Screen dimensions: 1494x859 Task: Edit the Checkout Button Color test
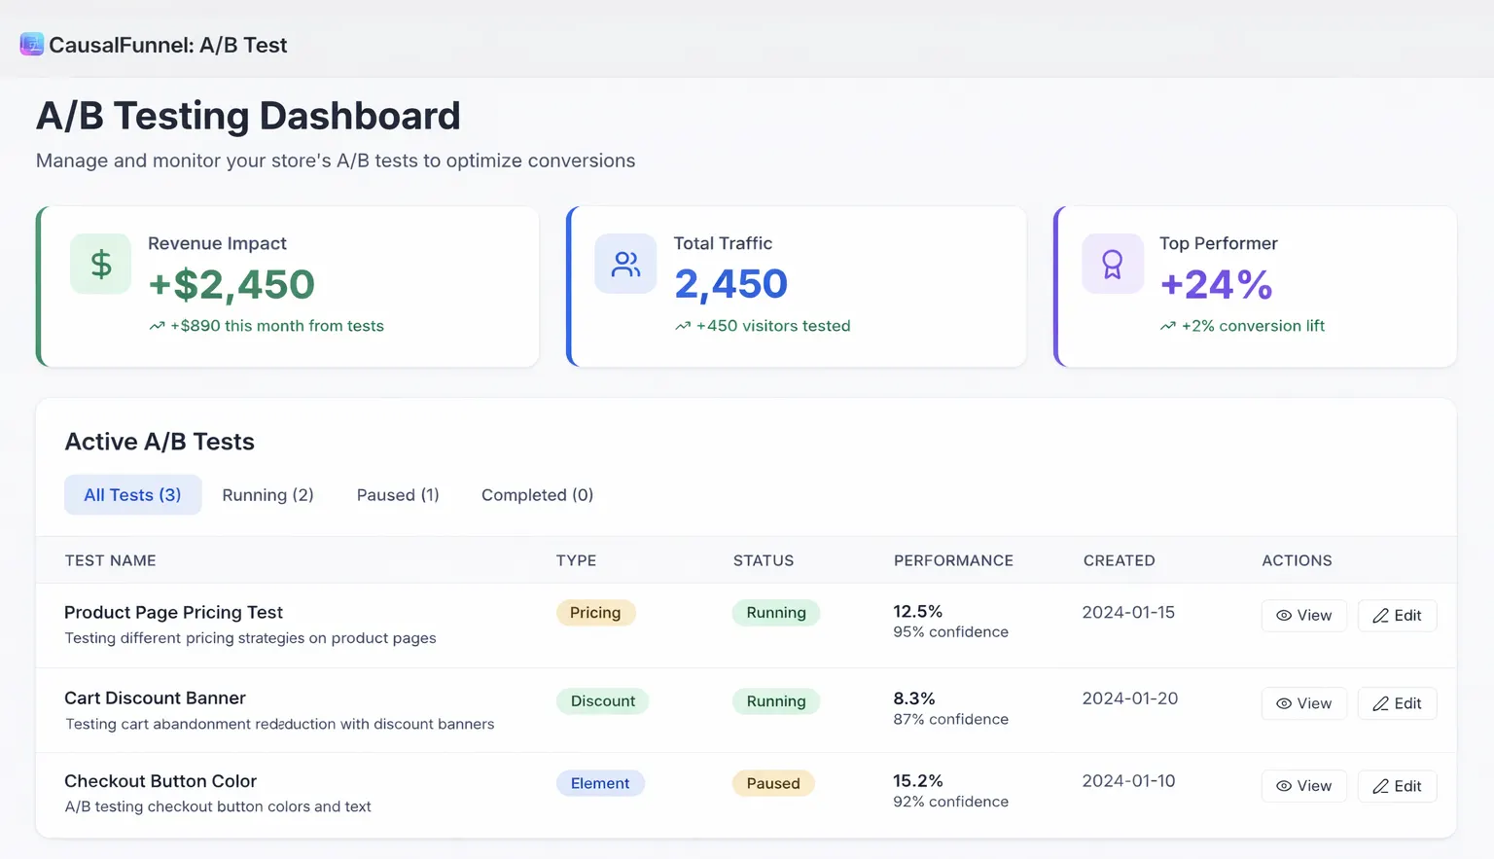coord(1397,786)
